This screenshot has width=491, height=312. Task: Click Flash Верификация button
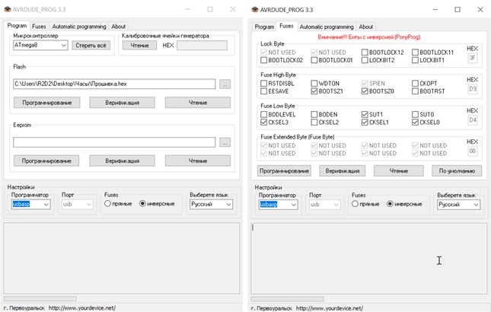click(122, 103)
